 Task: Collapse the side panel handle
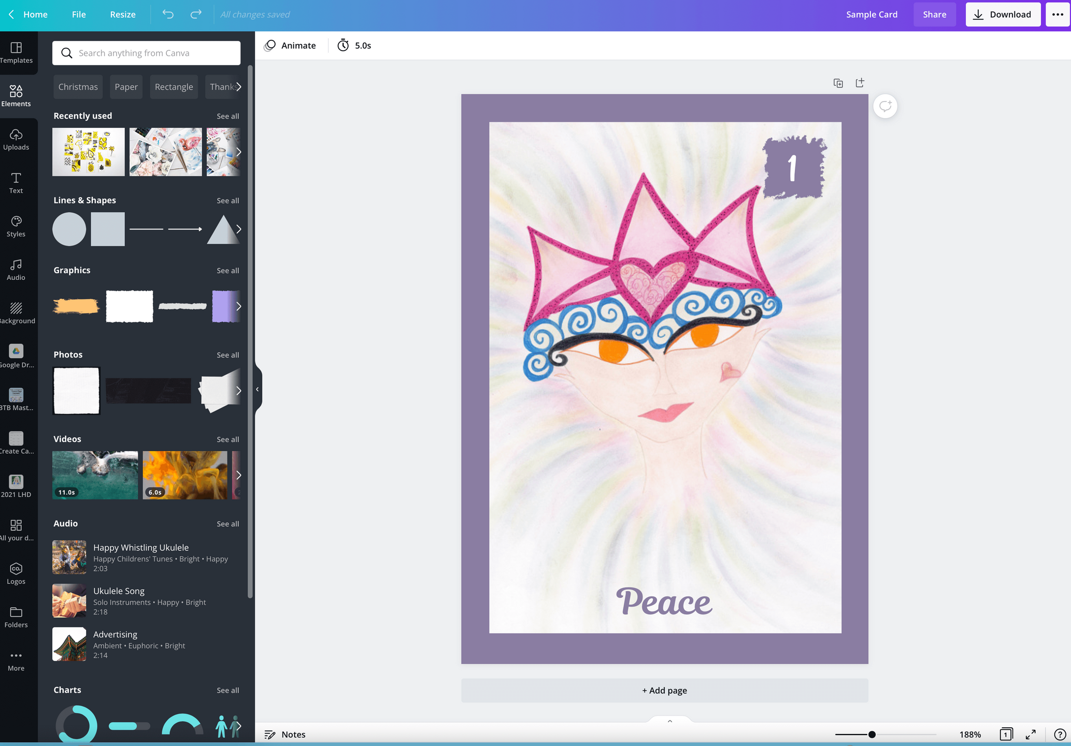(258, 390)
